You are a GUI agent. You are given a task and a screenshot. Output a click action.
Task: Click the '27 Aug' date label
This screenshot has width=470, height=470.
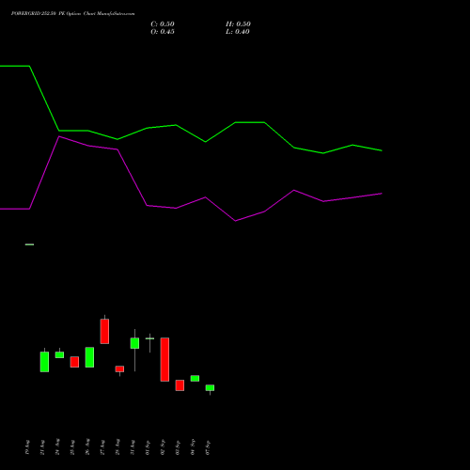coord(102,447)
